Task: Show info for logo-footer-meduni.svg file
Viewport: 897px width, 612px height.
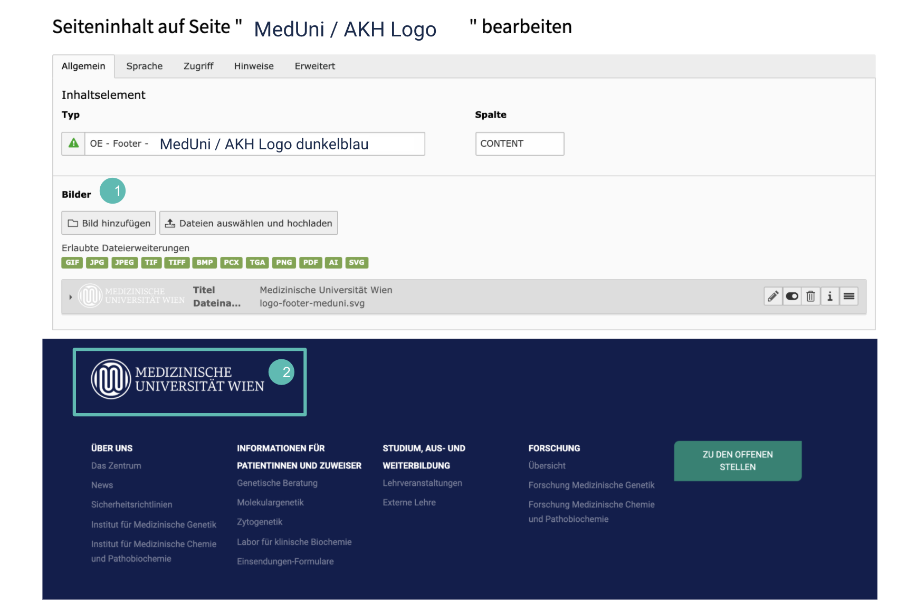Action: [x=830, y=297]
